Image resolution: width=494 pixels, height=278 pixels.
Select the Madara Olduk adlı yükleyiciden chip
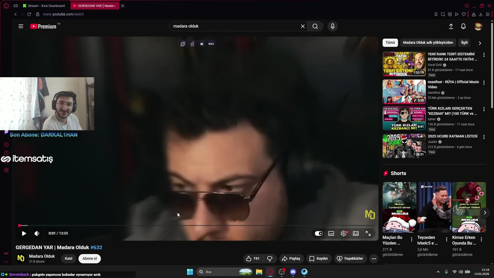click(x=428, y=42)
